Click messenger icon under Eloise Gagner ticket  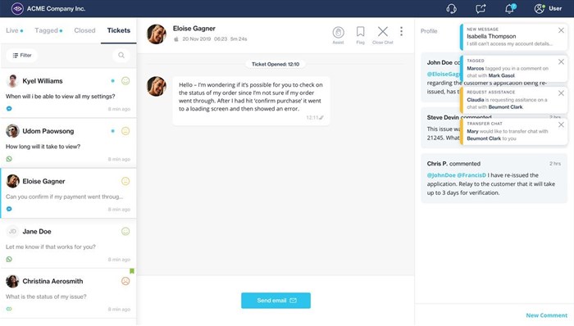pyautogui.click(x=9, y=209)
